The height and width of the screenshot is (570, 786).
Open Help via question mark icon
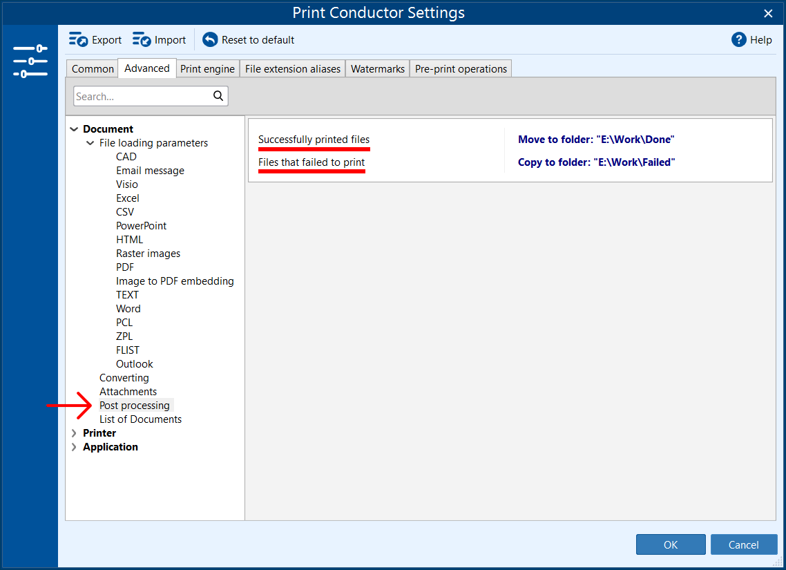[738, 40]
